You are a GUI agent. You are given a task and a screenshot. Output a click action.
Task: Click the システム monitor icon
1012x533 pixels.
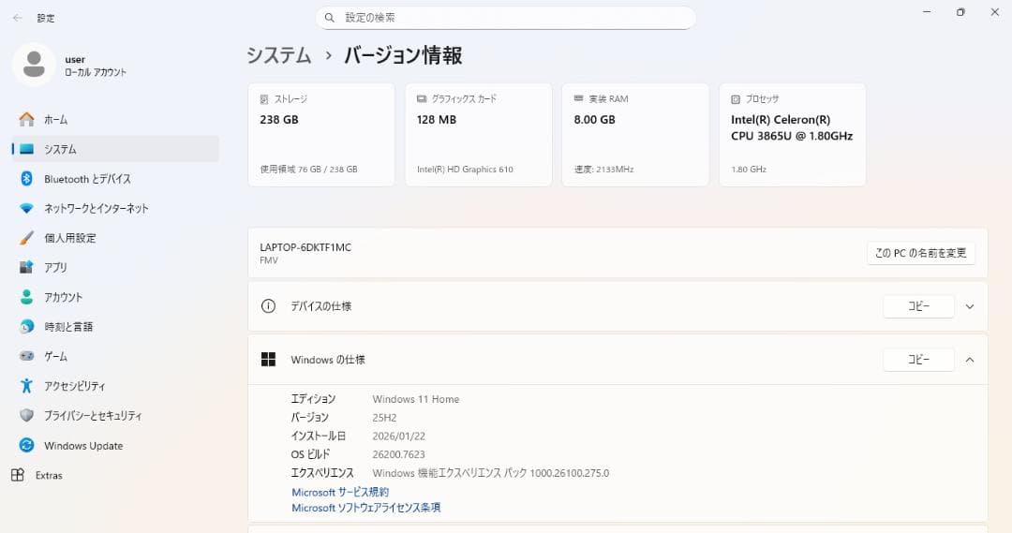click(x=26, y=149)
